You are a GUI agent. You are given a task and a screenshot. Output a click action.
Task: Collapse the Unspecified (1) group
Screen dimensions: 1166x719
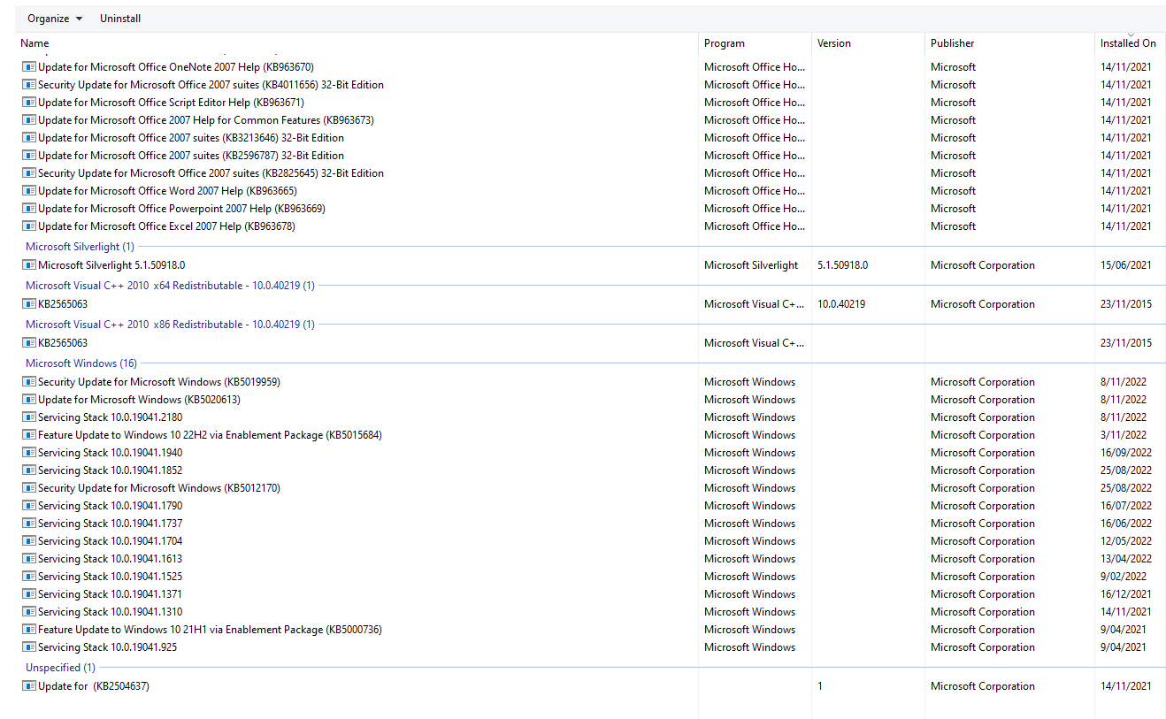coord(60,668)
